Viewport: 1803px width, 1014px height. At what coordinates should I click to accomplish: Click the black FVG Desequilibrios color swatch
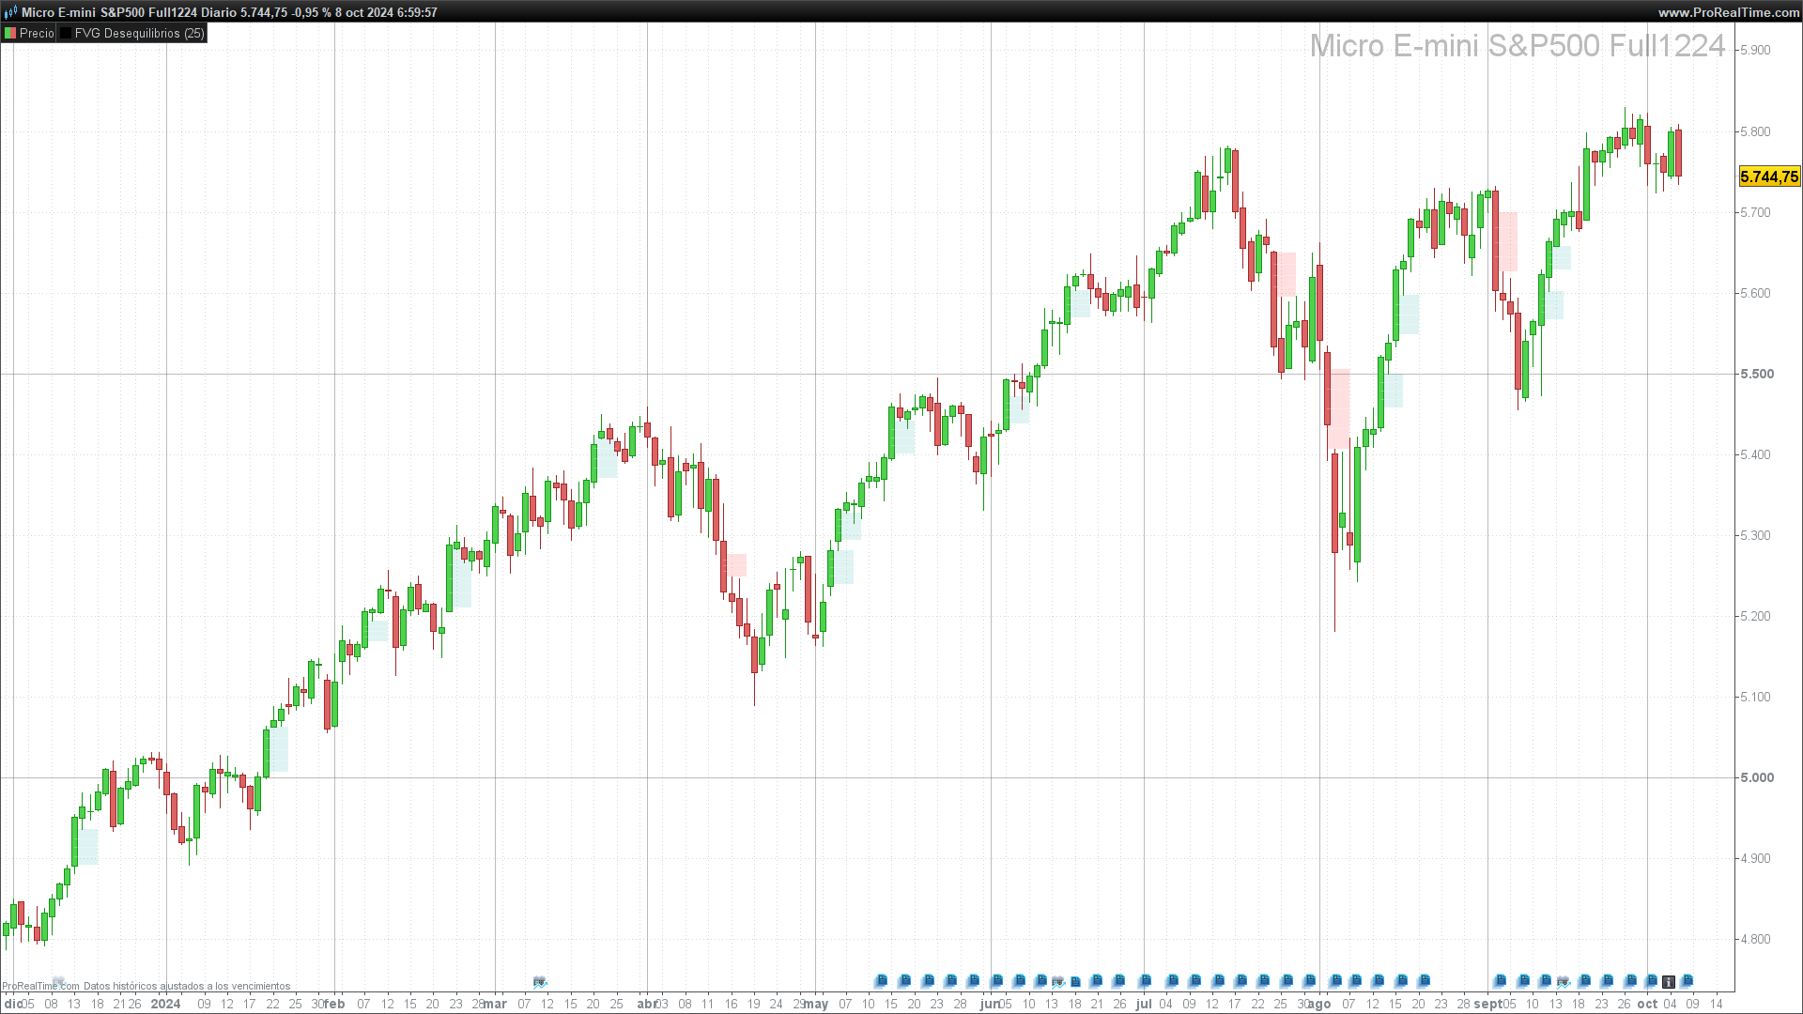click(x=66, y=33)
